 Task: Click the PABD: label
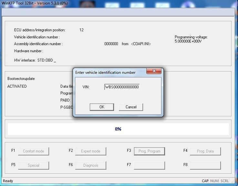66,100
